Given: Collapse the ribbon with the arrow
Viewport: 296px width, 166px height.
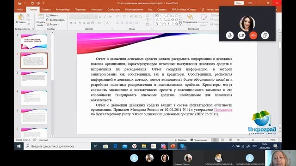Looking at the screenshot, I should pyautogui.click(x=279, y=29).
